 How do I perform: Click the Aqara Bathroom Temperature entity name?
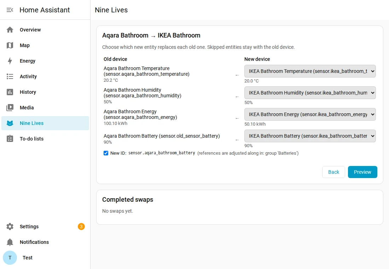point(146,71)
